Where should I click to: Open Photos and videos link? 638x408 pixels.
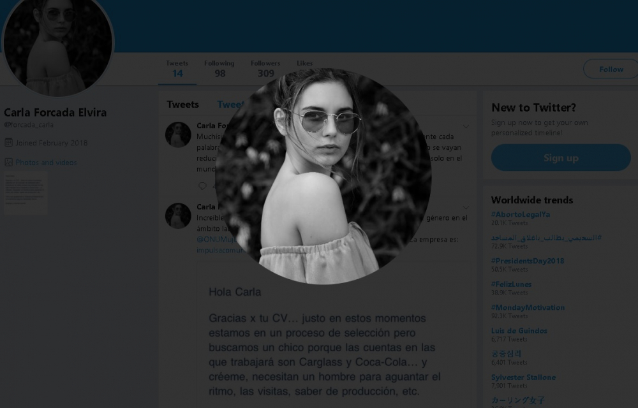[x=46, y=163]
